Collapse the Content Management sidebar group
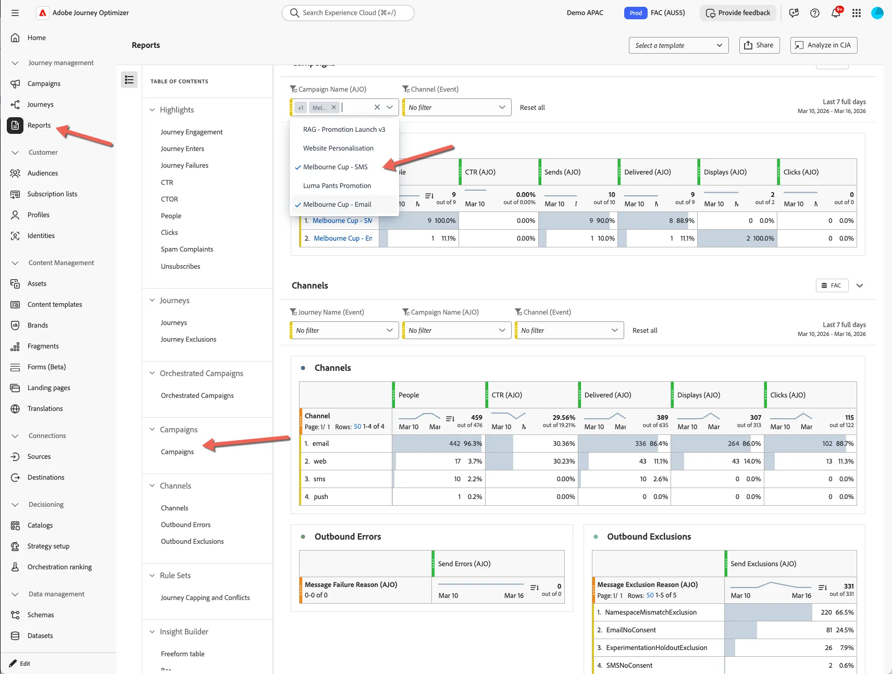 tap(15, 263)
